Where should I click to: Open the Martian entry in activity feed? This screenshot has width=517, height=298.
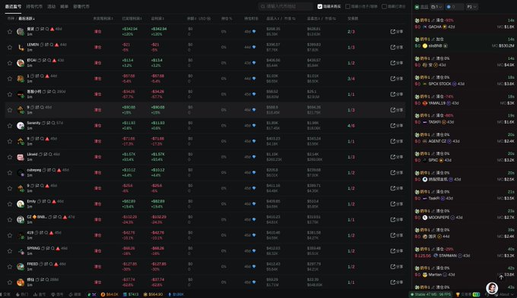(465, 271)
